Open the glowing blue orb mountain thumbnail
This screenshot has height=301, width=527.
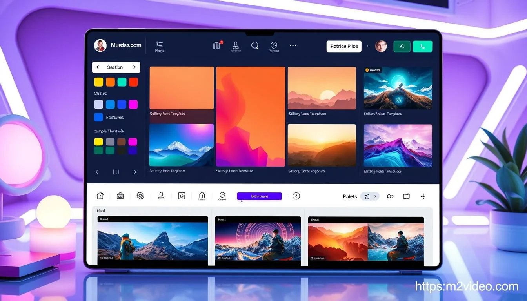tap(398, 88)
